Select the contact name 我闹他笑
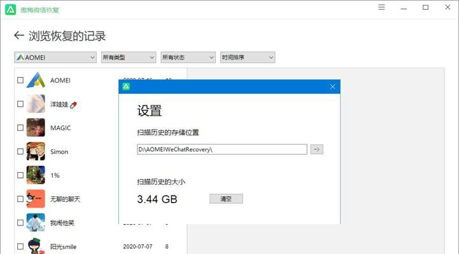 (x=62, y=223)
